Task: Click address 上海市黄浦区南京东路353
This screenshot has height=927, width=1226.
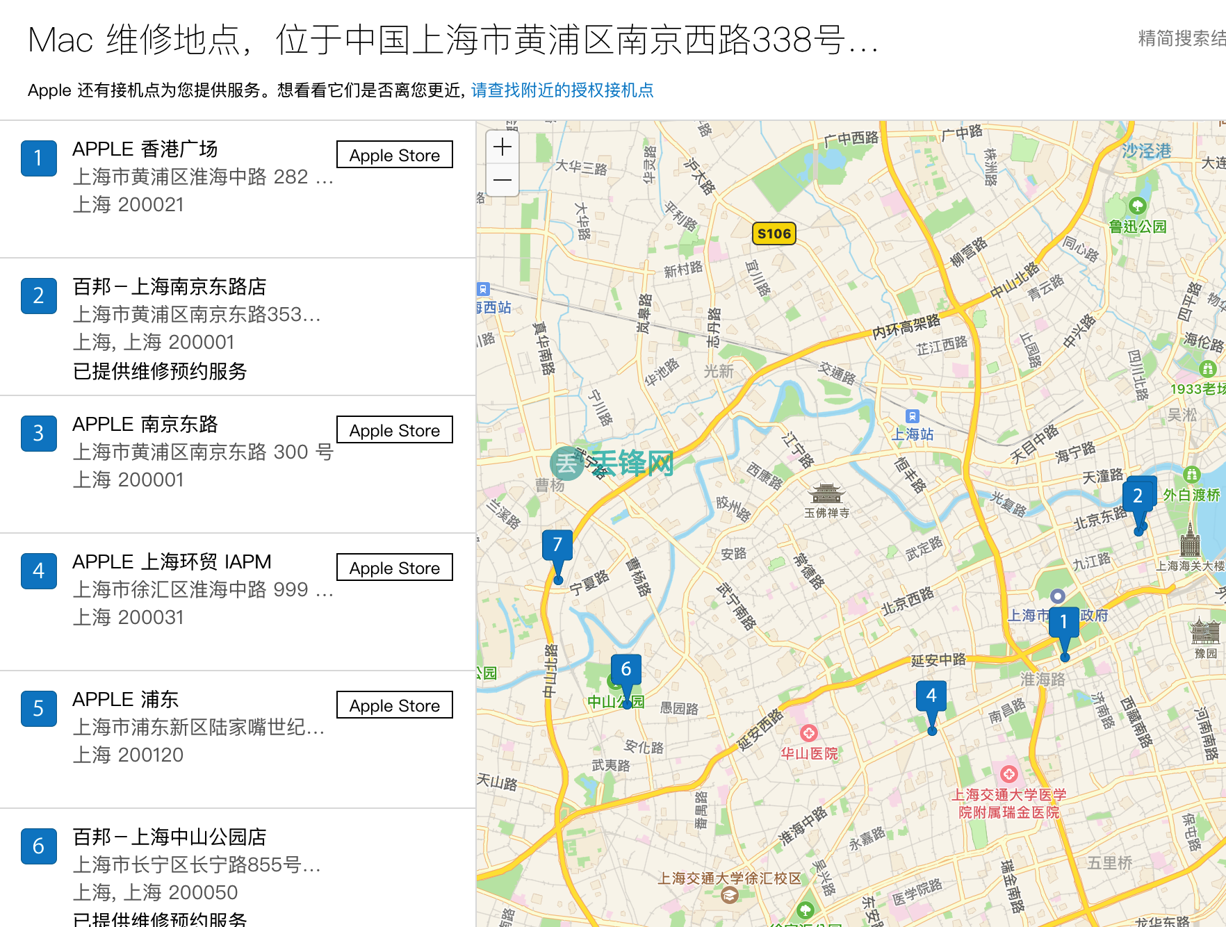Action: (197, 314)
